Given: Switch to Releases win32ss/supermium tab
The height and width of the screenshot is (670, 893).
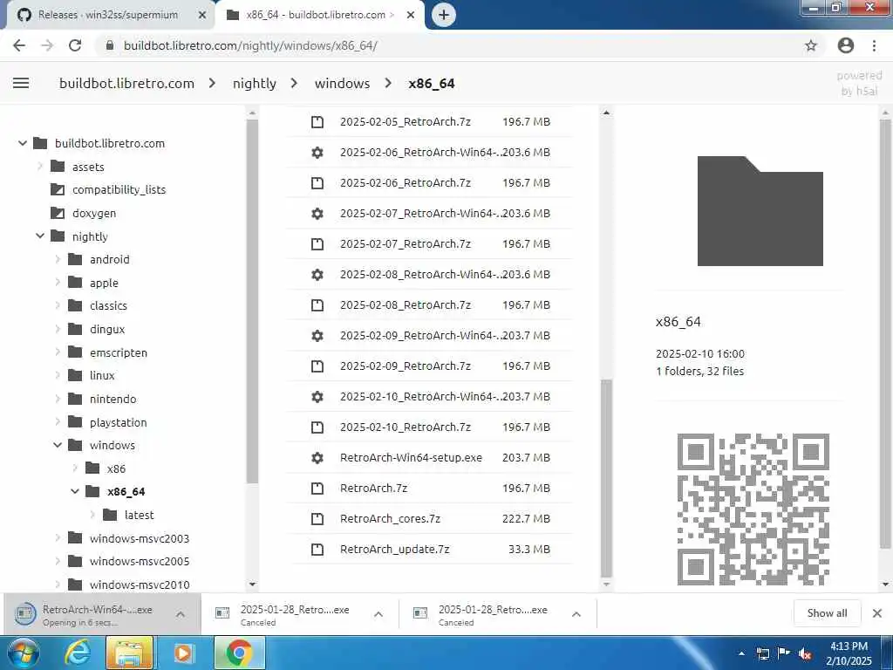Looking at the screenshot, I should [107, 15].
